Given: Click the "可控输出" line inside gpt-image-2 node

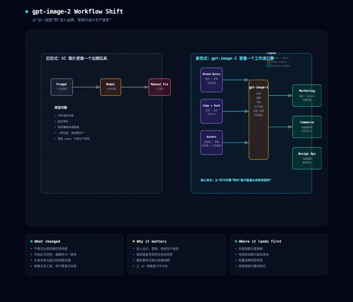Looking at the screenshot, I should 259,115.
